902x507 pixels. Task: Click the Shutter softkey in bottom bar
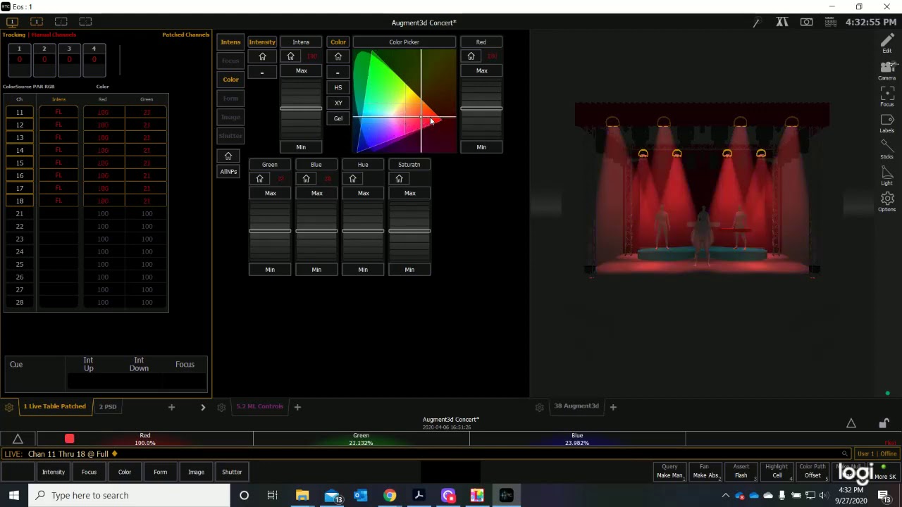(x=232, y=472)
